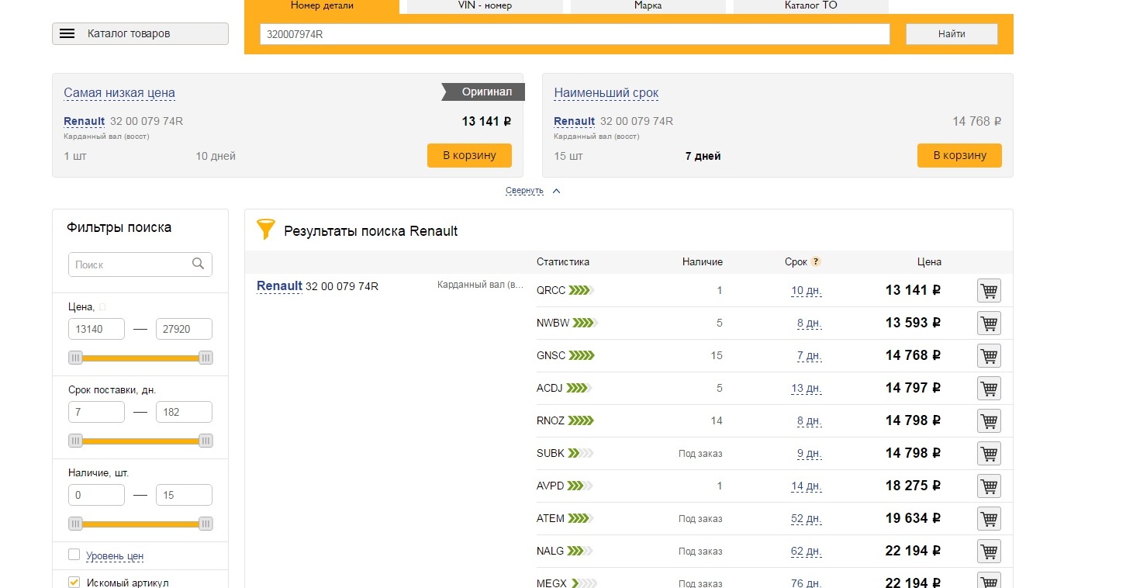Add shortest delivery item В корзину
1140x588 pixels.
tap(959, 155)
